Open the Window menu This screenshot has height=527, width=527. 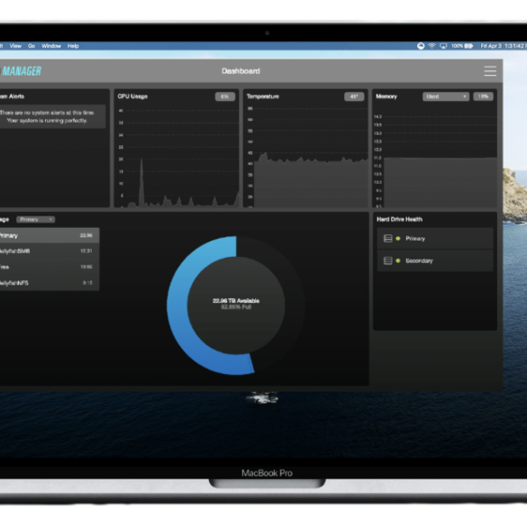(x=51, y=46)
